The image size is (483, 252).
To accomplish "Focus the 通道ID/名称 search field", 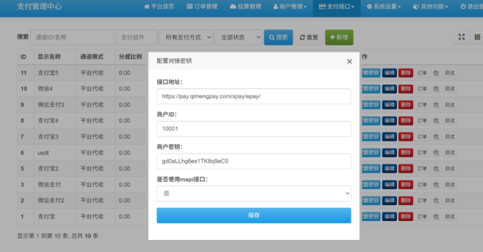I will [72, 38].
